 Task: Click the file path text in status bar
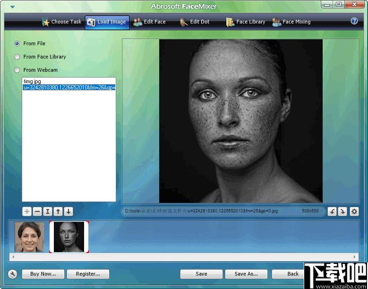[x=201, y=211]
